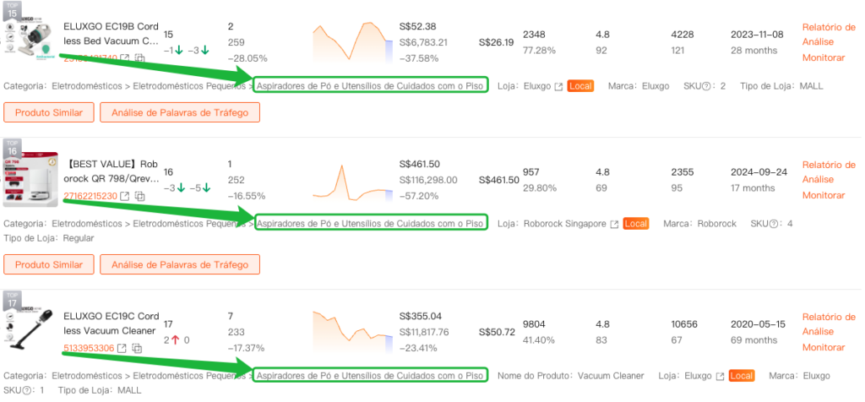Open Eluxgo store link icon in TOP 17 row
The image size is (865, 402).
tap(720, 376)
